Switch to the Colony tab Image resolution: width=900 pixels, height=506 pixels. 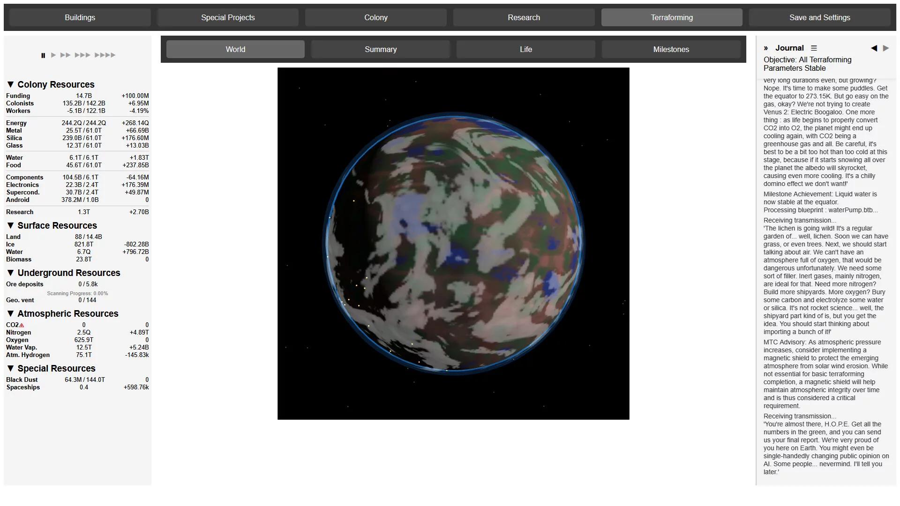point(376,17)
